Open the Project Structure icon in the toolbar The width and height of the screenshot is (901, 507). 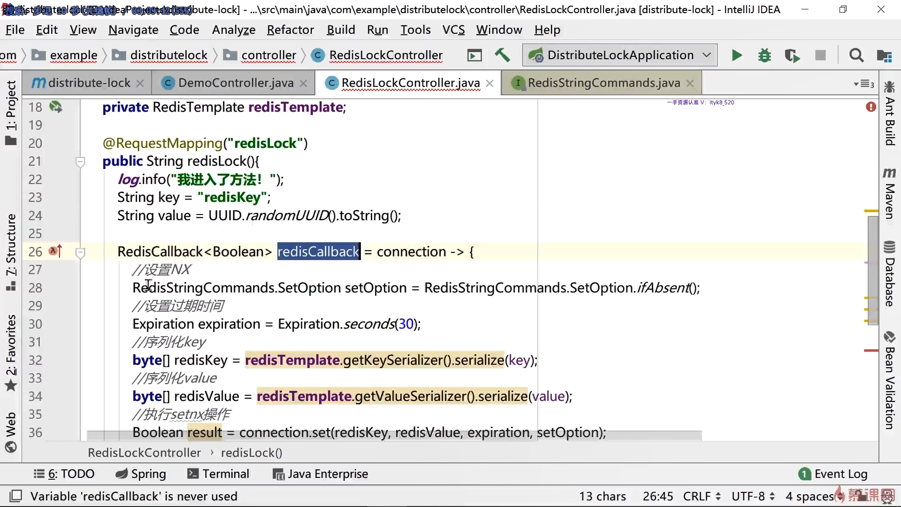tap(884, 55)
